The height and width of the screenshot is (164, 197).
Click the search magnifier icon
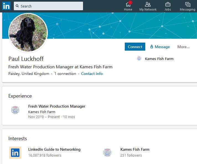tap(17, 6)
